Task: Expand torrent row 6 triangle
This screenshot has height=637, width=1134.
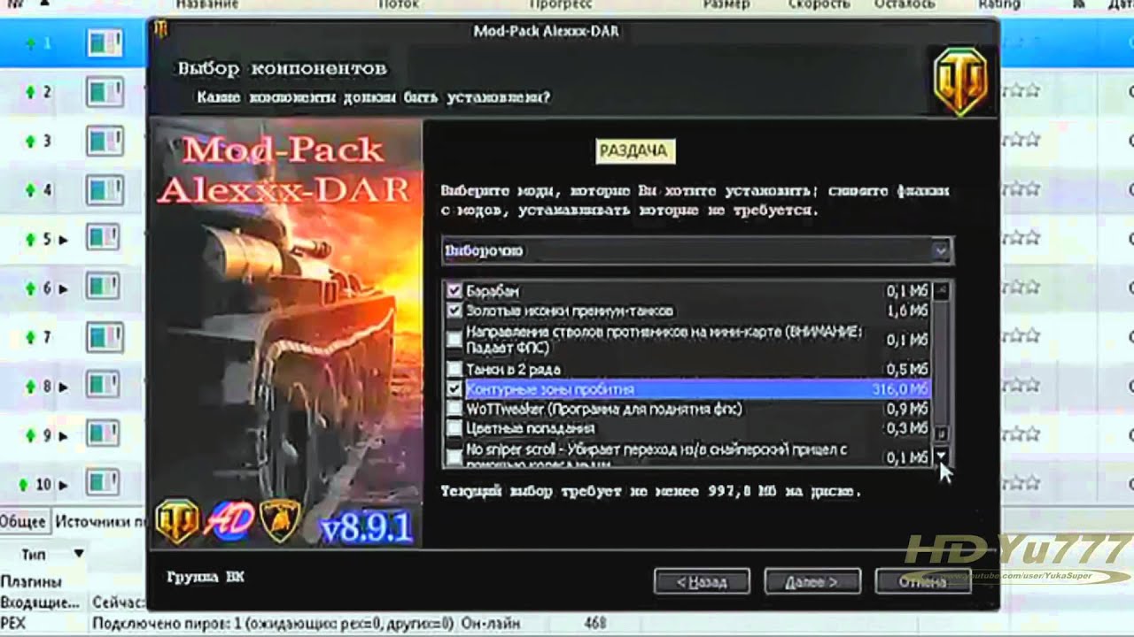Action: click(63, 289)
